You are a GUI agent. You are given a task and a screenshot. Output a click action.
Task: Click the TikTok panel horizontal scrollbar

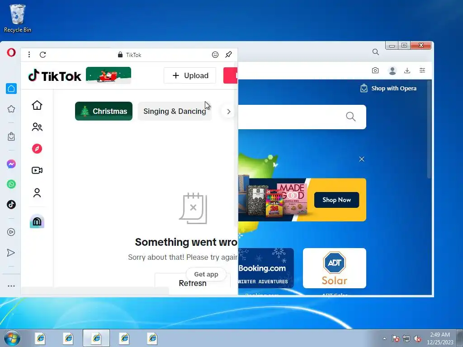(x=95, y=291)
